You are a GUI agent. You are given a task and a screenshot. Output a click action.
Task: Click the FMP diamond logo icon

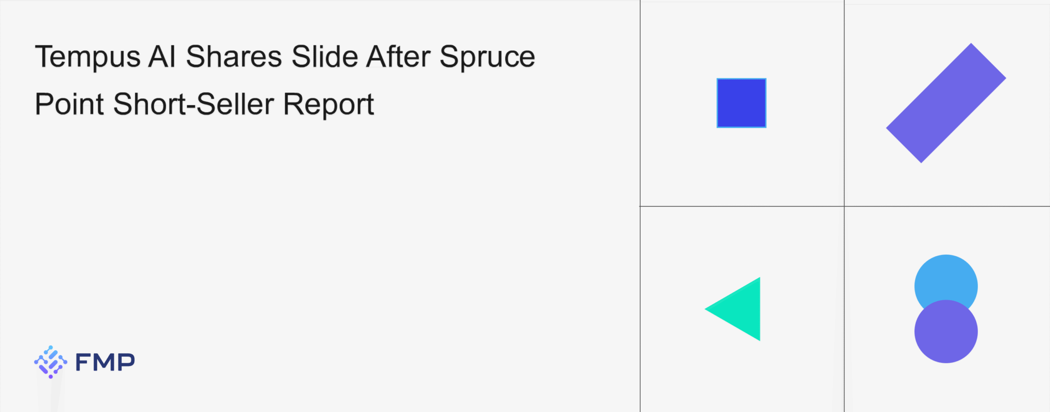coord(50,362)
